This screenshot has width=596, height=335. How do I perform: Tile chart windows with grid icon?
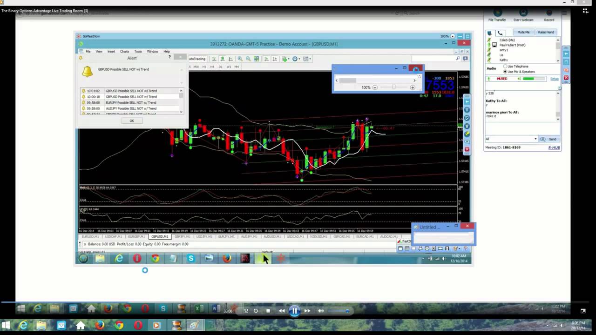pyautogui.click(x=256, y=59)
